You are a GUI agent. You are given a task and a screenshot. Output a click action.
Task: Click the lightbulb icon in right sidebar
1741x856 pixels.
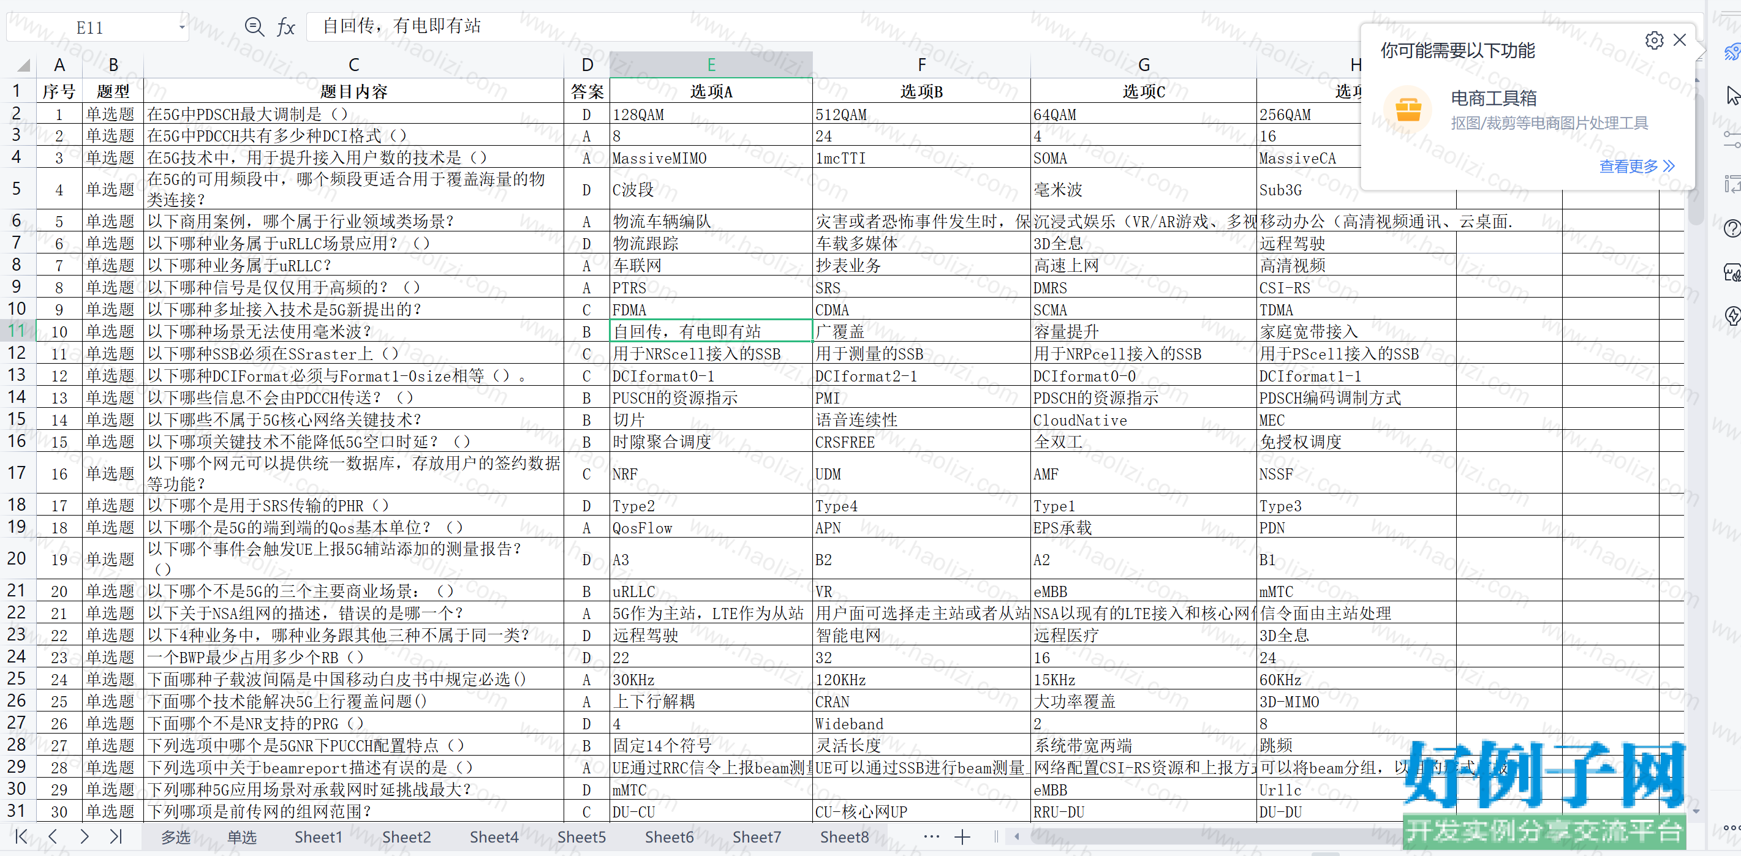pyautogui.click(x=1733, y=315)
